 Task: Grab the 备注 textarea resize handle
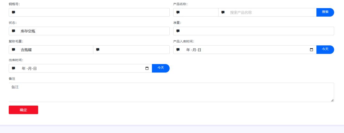[332, 100]
